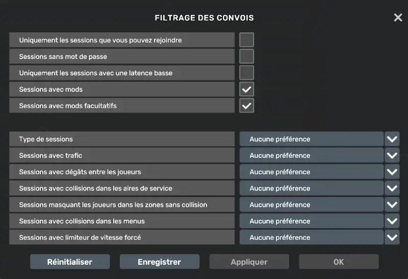Viewport: 408px width, 279px height.
Task: Click chevron for collisions in 'aires de service'
Action: coord(392,188)
